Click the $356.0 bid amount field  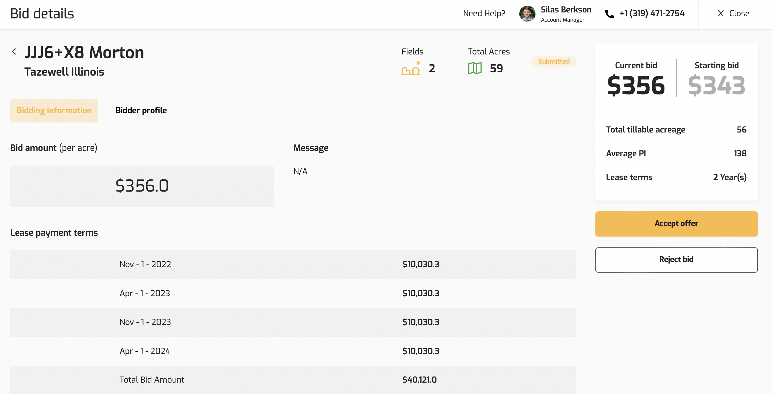142,186
